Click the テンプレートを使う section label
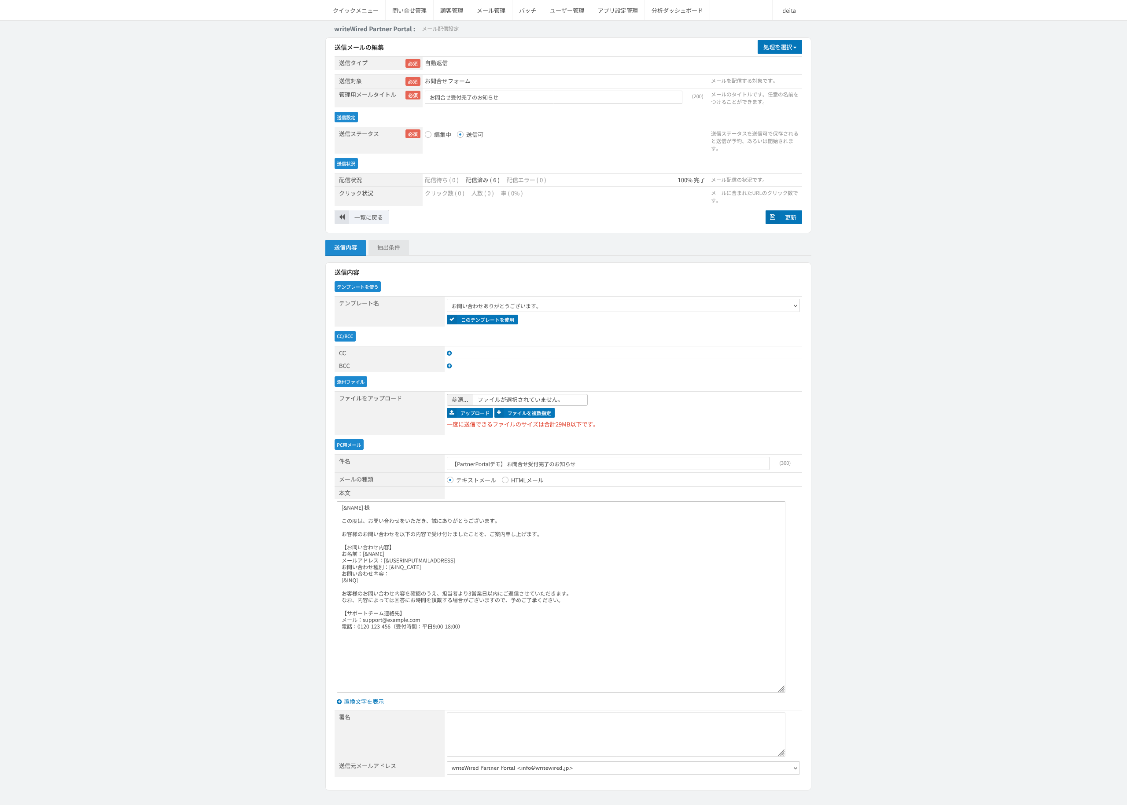 coord(357,287)
